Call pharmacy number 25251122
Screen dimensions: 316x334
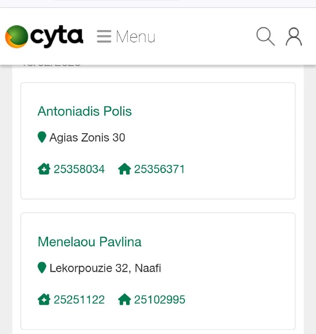[79, 299]
